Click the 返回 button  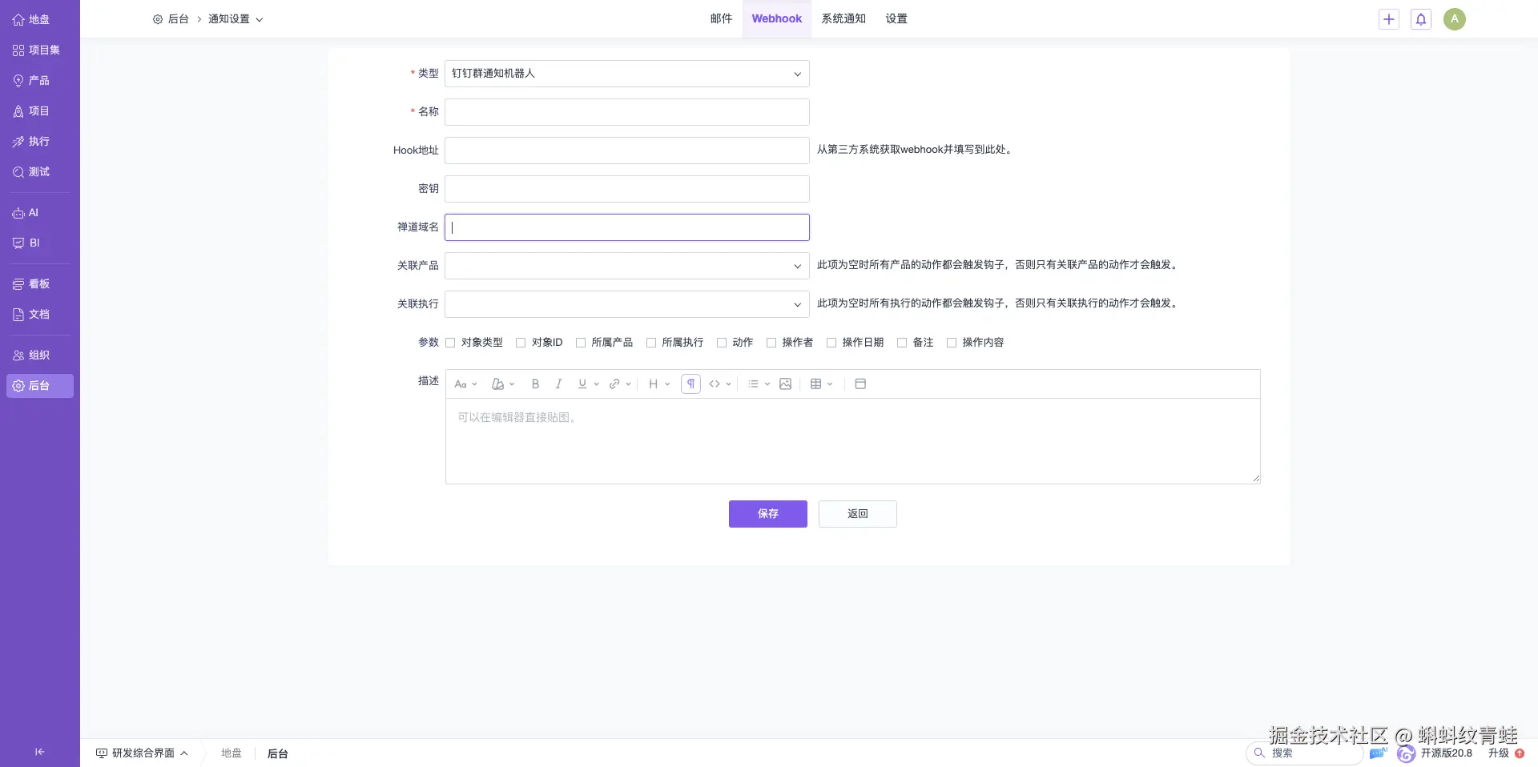click(x=858, y=514)
